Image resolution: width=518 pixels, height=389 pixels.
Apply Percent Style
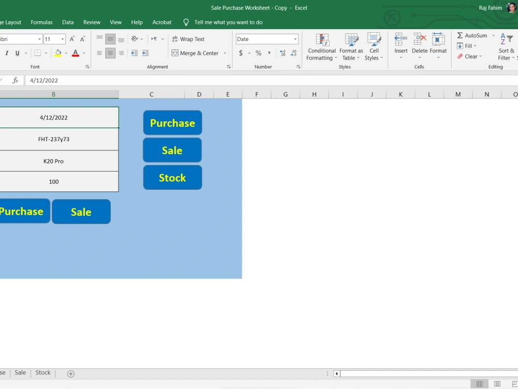tap(258, 53)
